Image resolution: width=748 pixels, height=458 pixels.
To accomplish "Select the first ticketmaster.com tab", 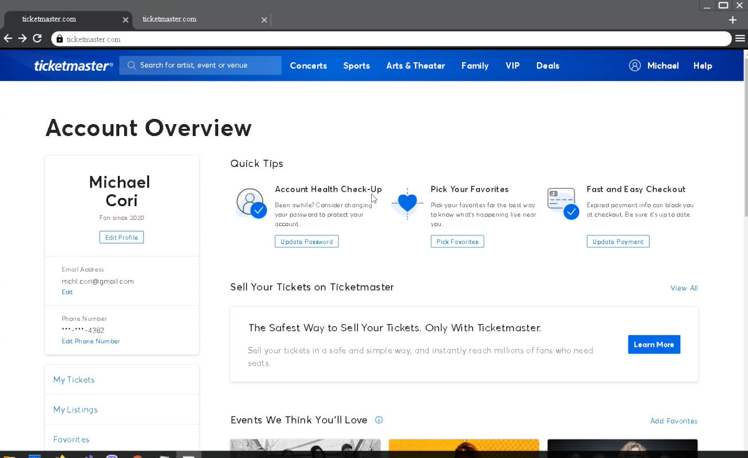I will [x=68, y=20].
